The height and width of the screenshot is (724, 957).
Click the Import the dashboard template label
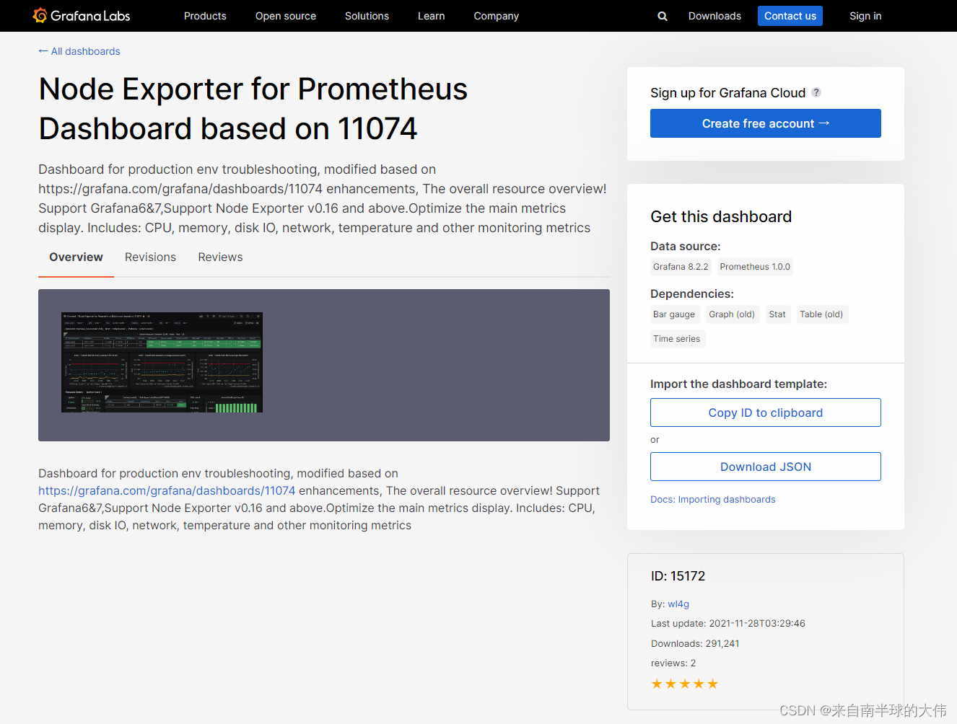[738, 384]
